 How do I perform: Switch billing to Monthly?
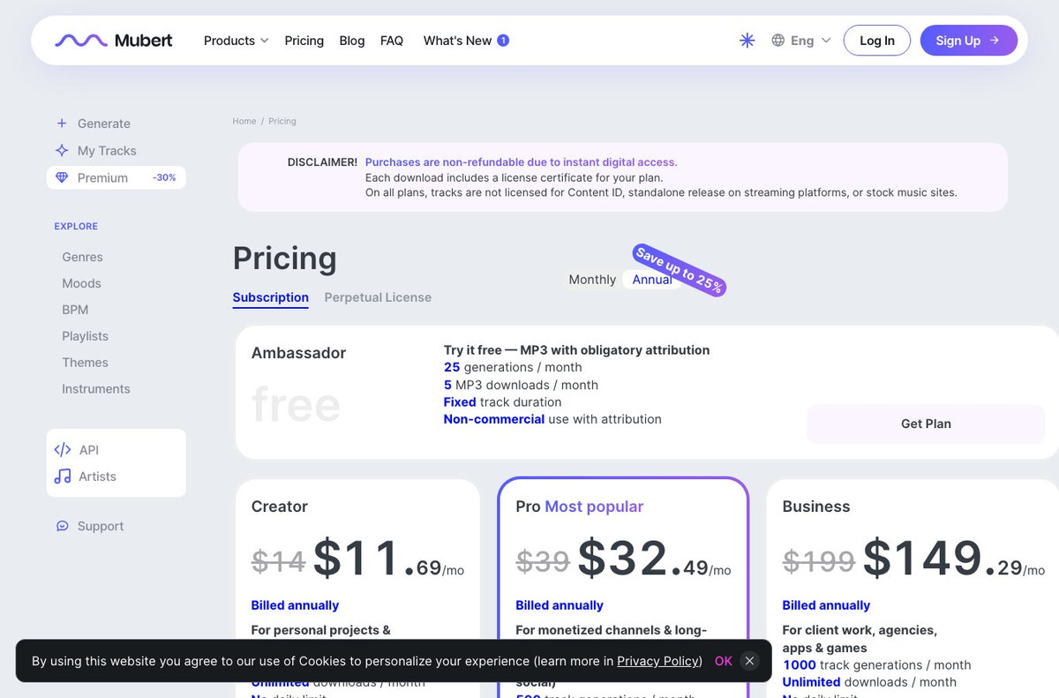click(x=592, y=280)
